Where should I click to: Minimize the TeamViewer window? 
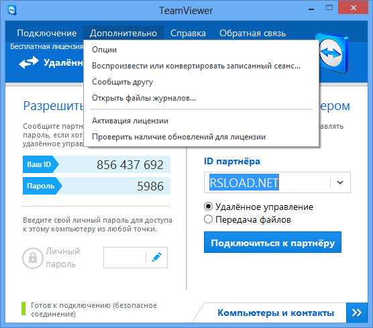[311, 9]
